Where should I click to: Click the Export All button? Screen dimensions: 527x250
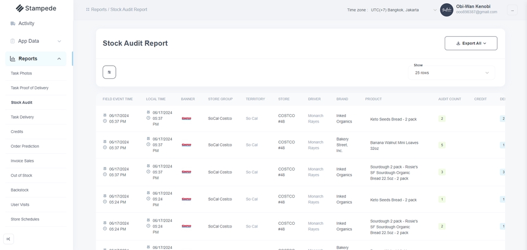(471, 43)
